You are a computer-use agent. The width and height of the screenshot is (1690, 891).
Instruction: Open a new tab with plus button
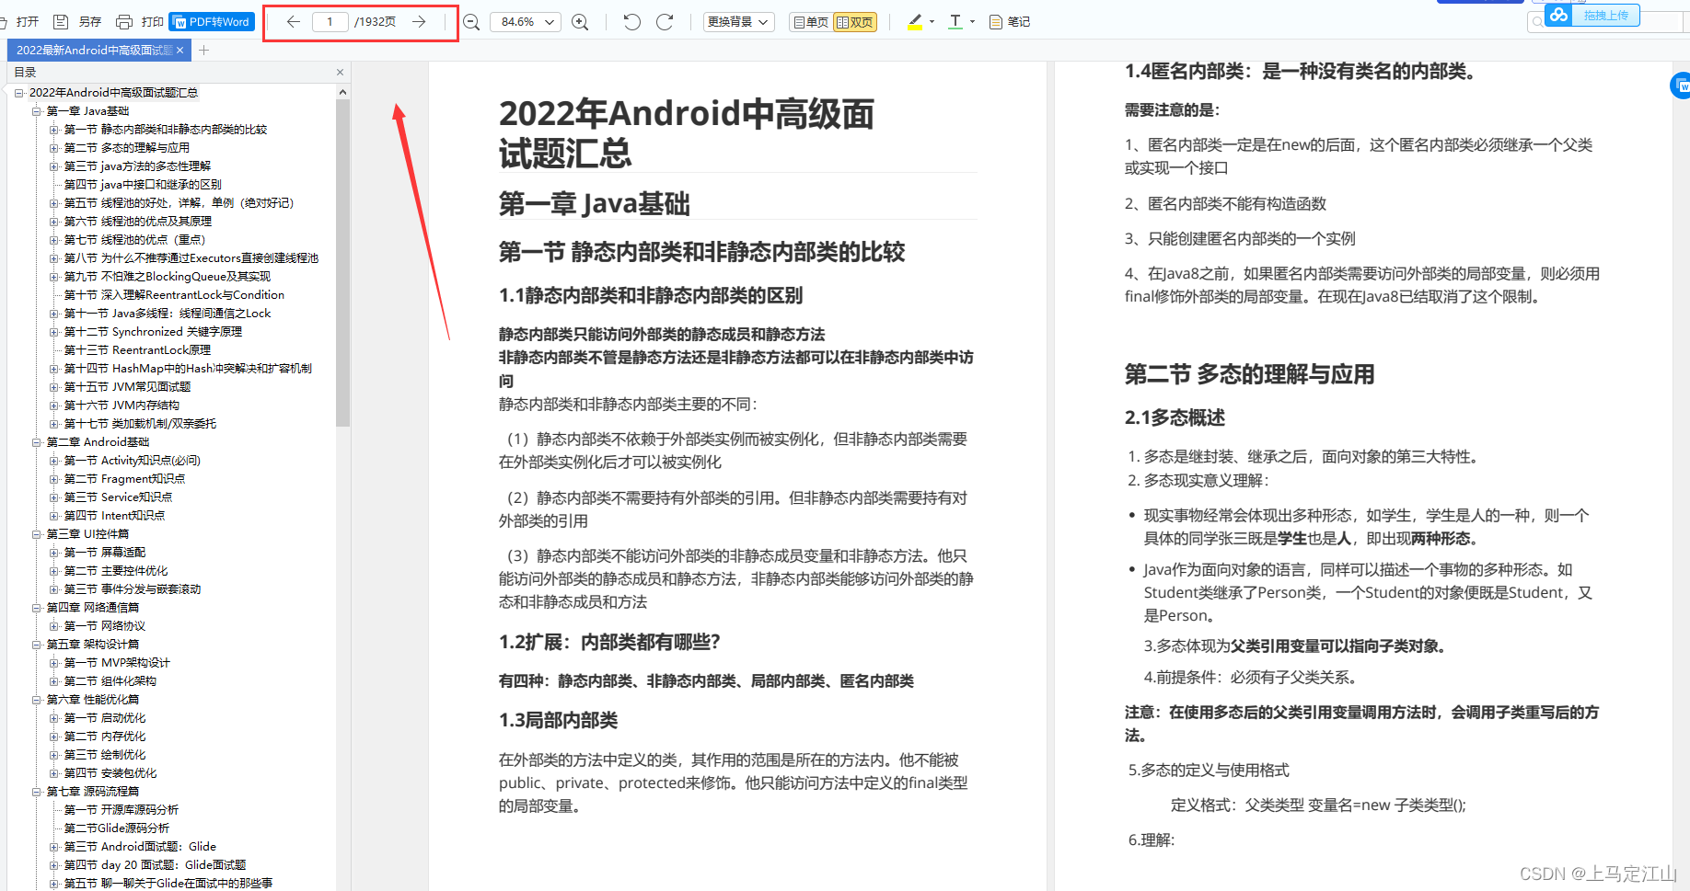coord(204,50)
